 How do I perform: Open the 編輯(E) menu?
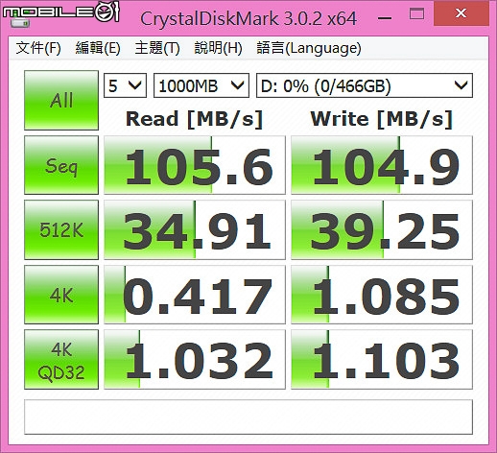tap(98, 48)
